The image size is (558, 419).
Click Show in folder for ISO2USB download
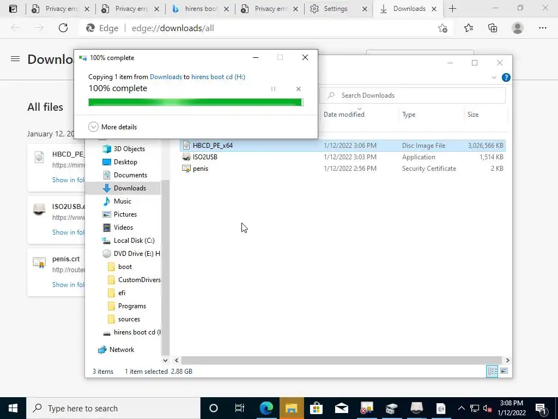(x=68, y=232)
